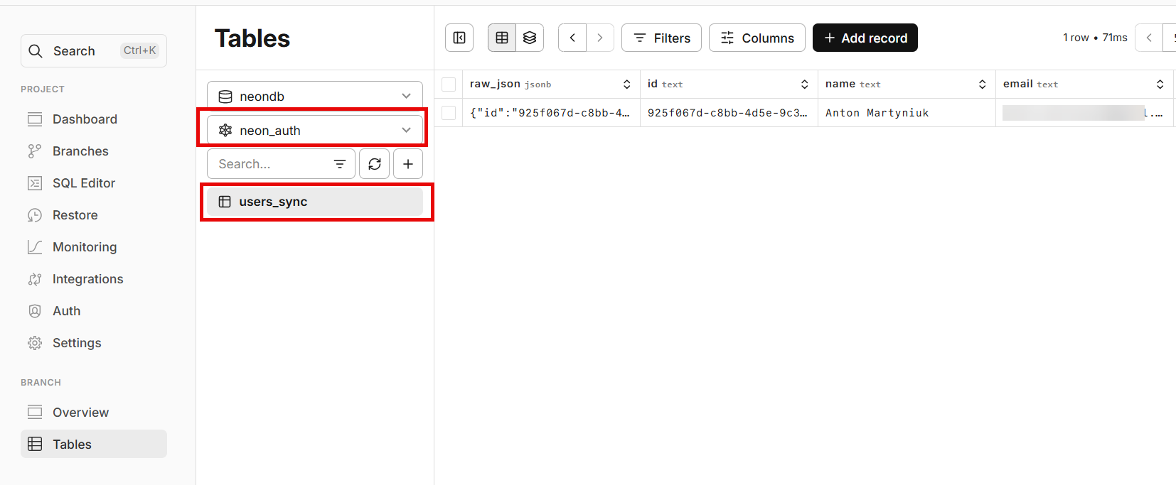1176x485 pixels.
Task: Refresh the tables list
Action: click(375, 164)
